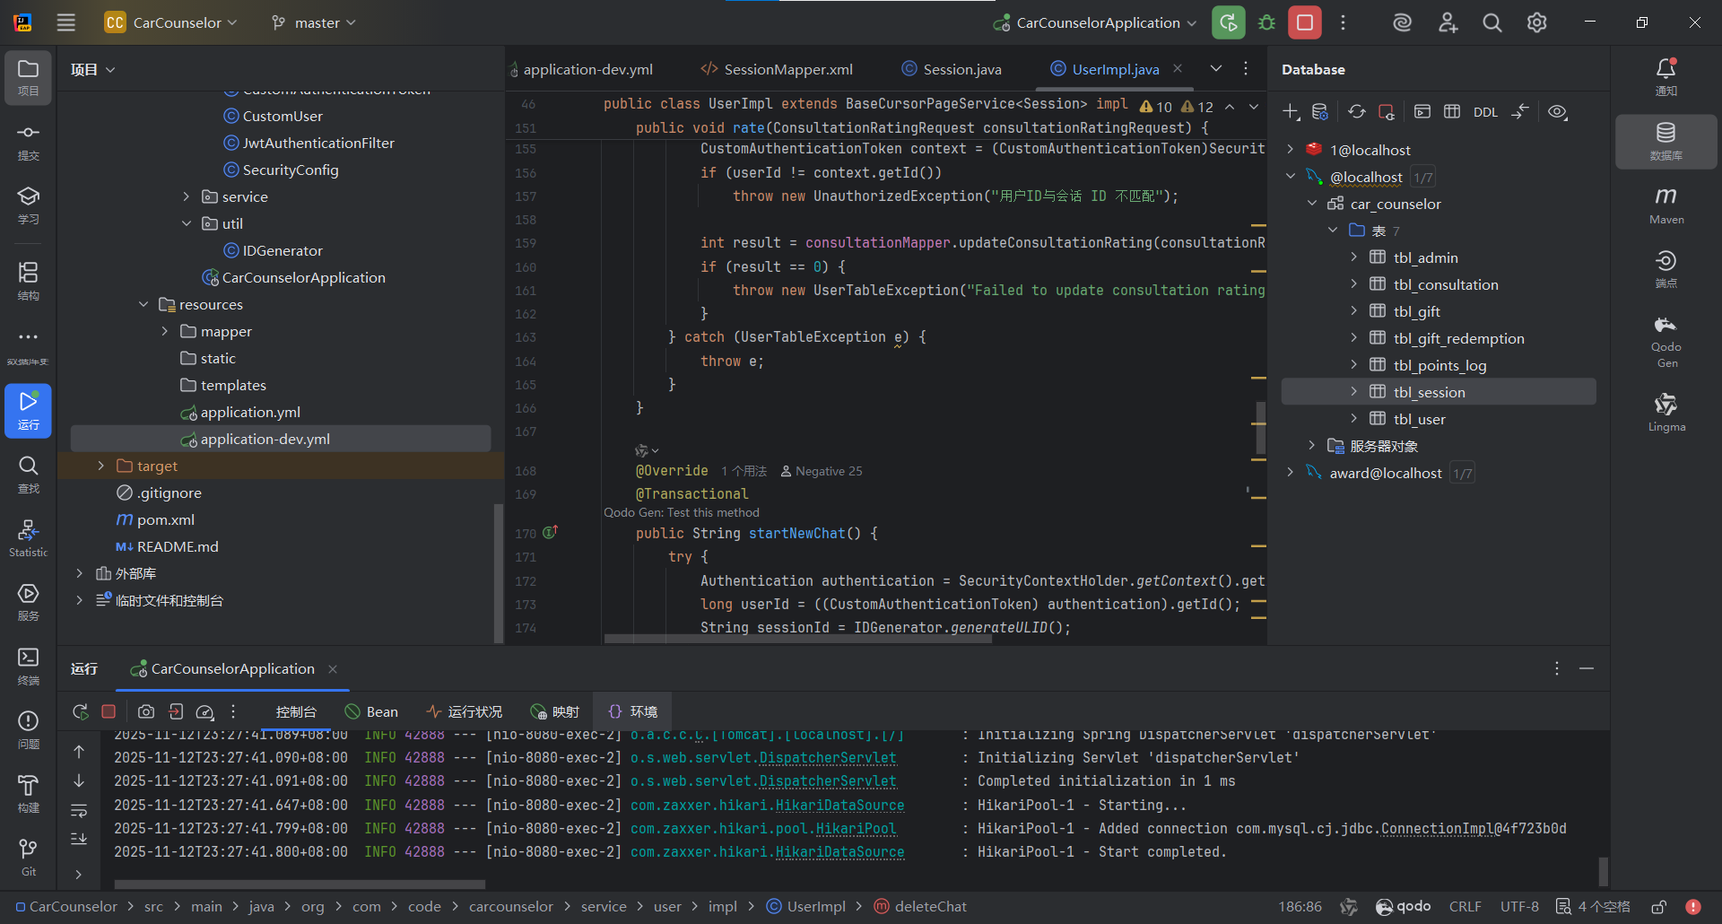The image size is (1722, 924).
Task: Toggle Database view options eye icon
Action: [1558, 111]
